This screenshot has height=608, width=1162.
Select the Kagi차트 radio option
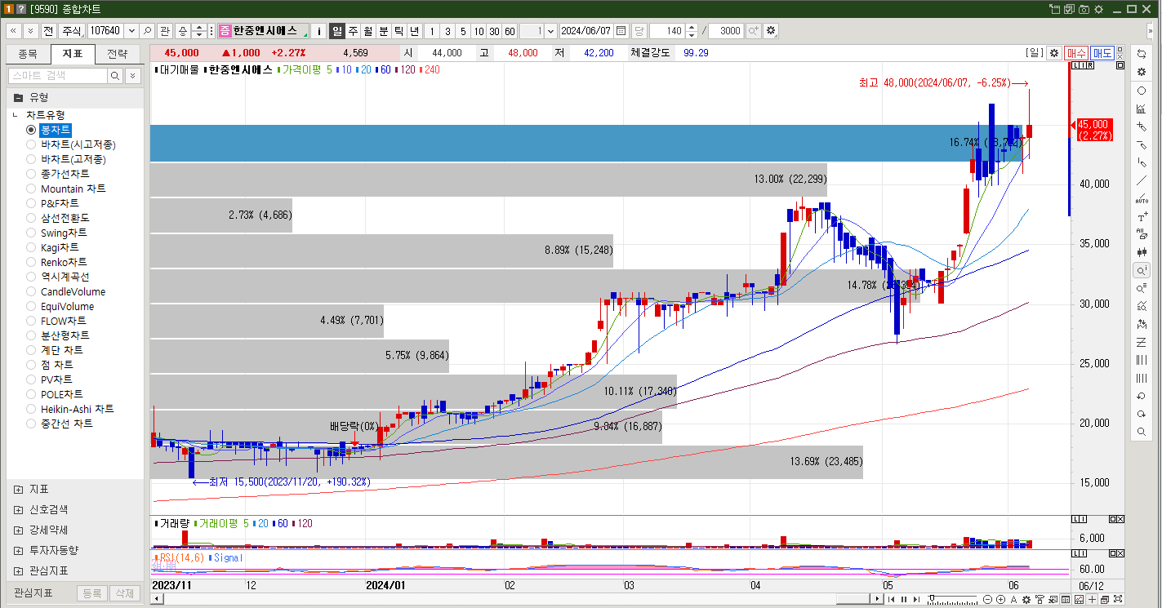(x=31, y=247)
